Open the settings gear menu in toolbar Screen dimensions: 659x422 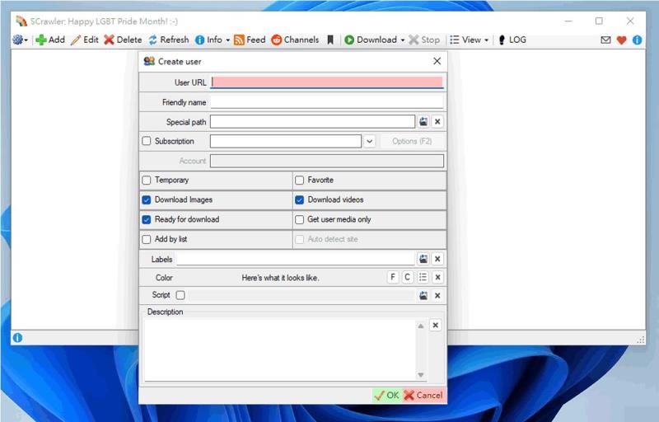pyautogui.click(x=20, y=40)
